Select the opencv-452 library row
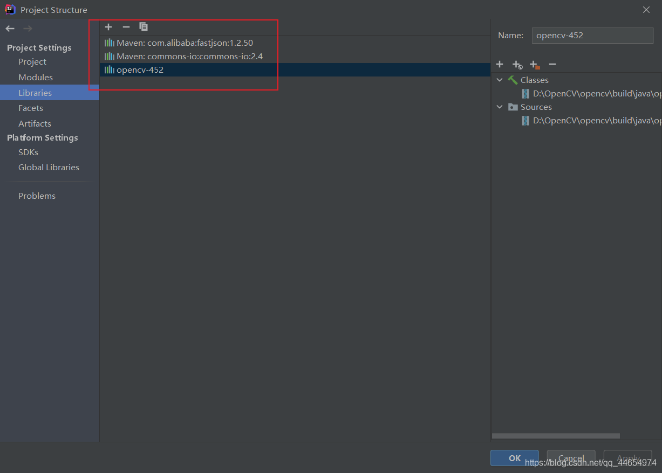 click(295, 69)
